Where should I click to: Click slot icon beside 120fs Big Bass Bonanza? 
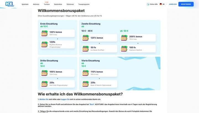tap(44, 44)
